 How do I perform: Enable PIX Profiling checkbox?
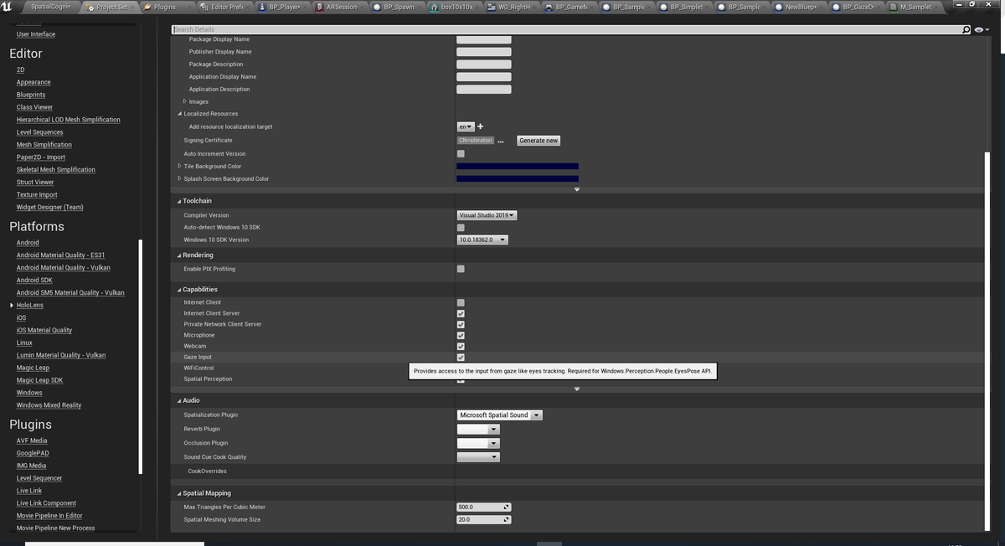coord(461,269)
